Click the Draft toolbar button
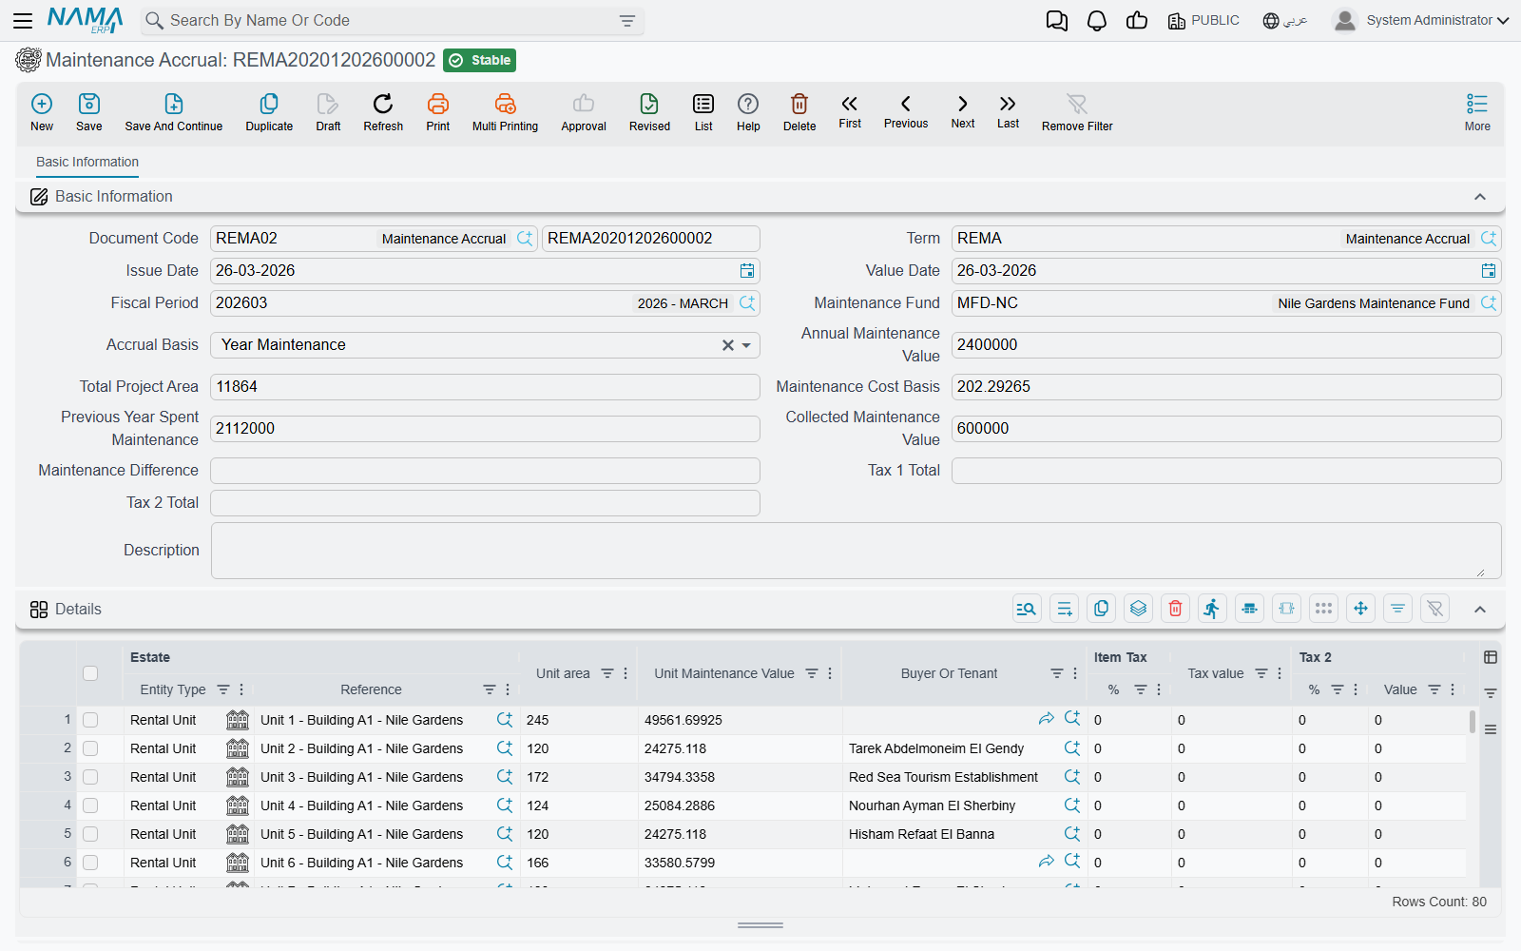Viewport: 1521px width, 951px height. pyautogui.click(x=328, y=112)
